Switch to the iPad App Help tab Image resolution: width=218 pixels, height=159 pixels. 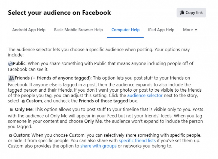click(x=161, y=30)
